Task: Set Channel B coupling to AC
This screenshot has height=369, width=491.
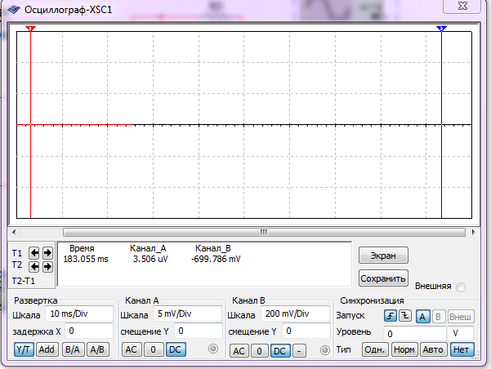Action: [239, 351]
